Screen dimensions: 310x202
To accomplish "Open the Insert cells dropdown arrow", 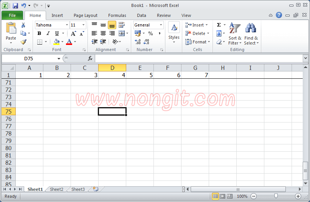I will pos(206,25).
